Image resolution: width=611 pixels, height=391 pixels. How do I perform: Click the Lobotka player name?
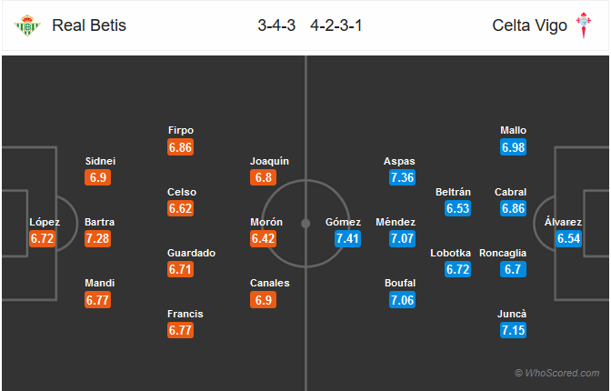(x=450, y=253)
